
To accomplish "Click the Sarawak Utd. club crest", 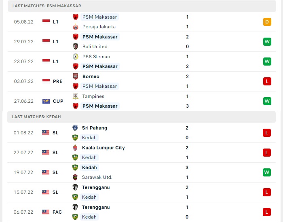I will (x=75, y=177).
